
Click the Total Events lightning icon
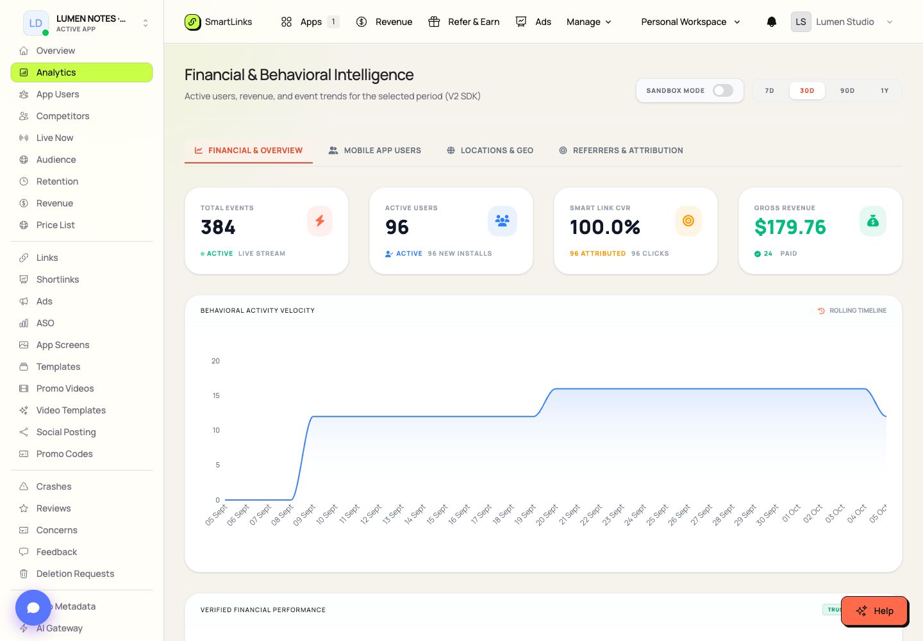(x=320, y=221)
